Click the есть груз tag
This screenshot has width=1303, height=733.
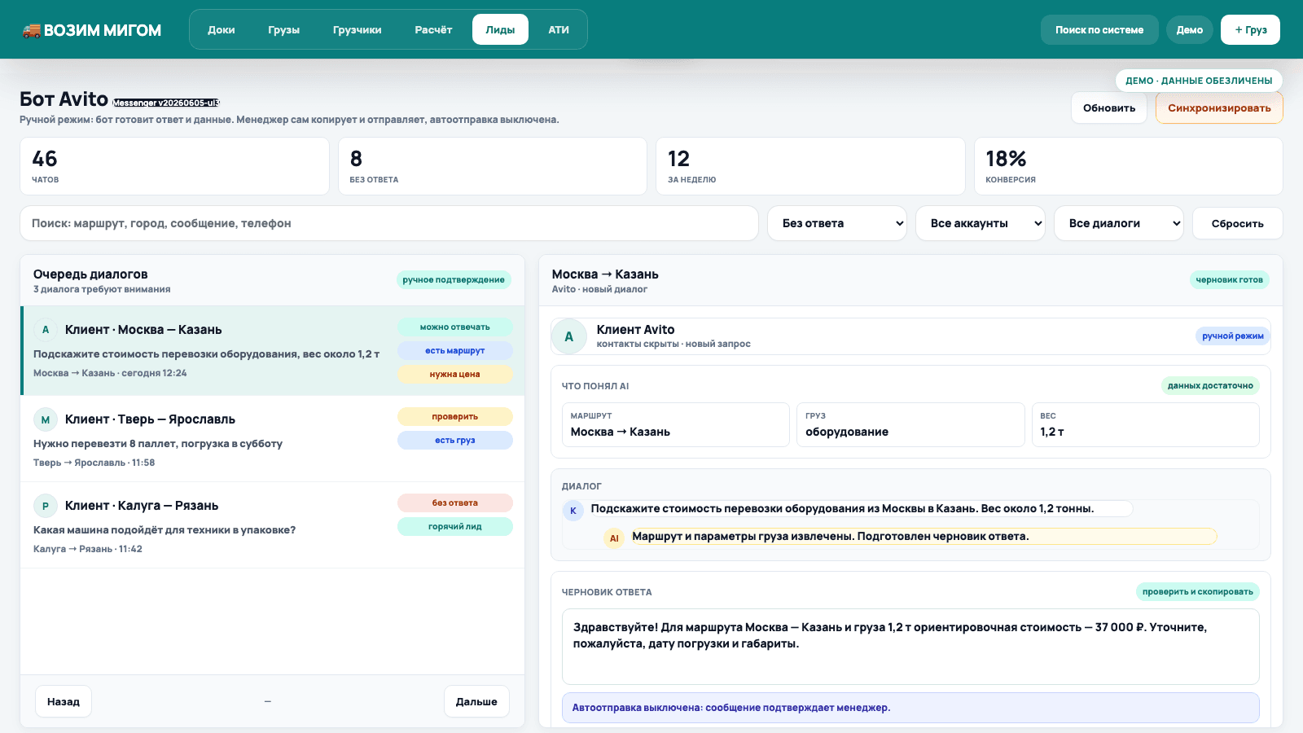455,441
